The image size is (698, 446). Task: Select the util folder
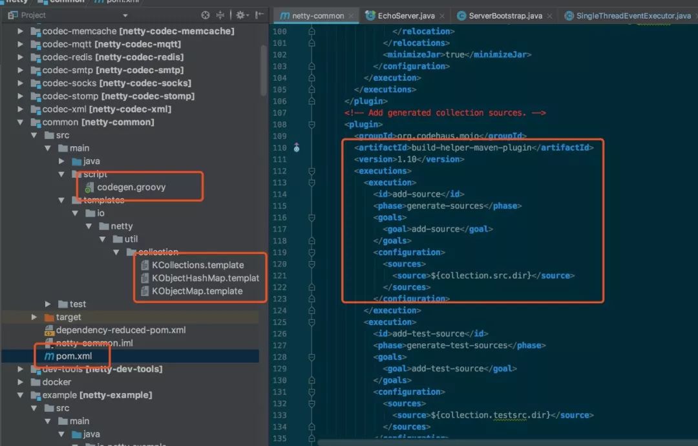pos(125,239)
